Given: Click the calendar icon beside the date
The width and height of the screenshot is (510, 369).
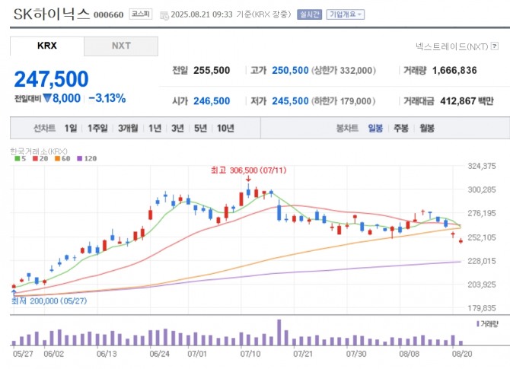Looking at the screenshot, I should click(165, 14).
